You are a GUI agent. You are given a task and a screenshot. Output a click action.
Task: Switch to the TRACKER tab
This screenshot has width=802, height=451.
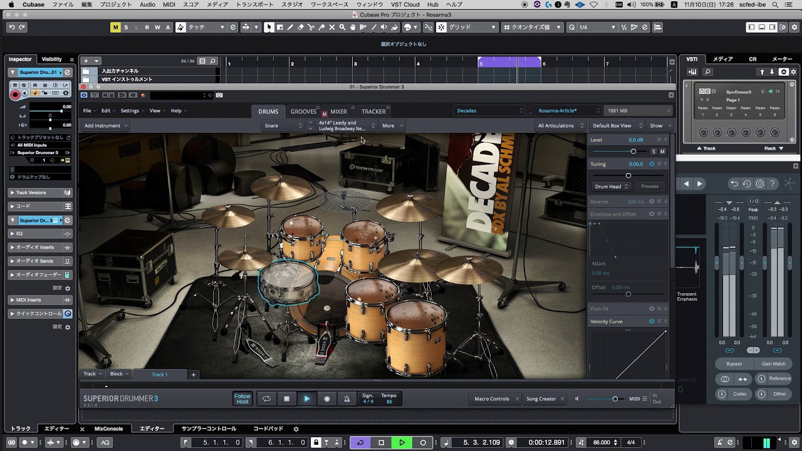(x=373, y=111)
